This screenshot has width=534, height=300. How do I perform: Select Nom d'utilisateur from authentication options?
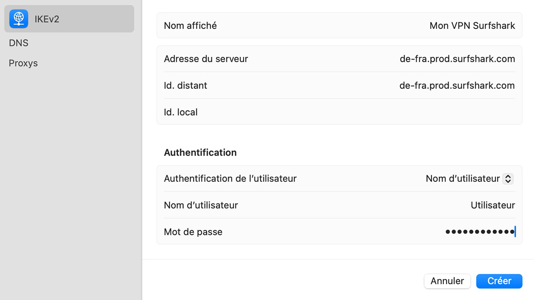469,178
